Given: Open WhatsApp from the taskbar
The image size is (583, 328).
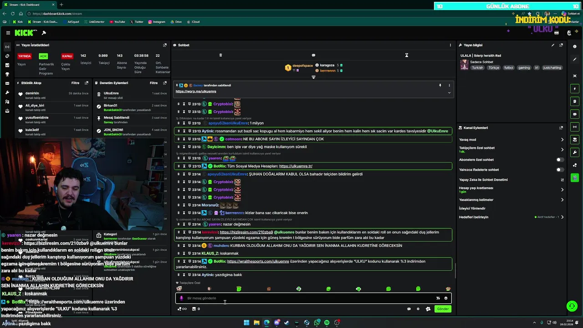Looking at the screenshot, I should point(317,323).
